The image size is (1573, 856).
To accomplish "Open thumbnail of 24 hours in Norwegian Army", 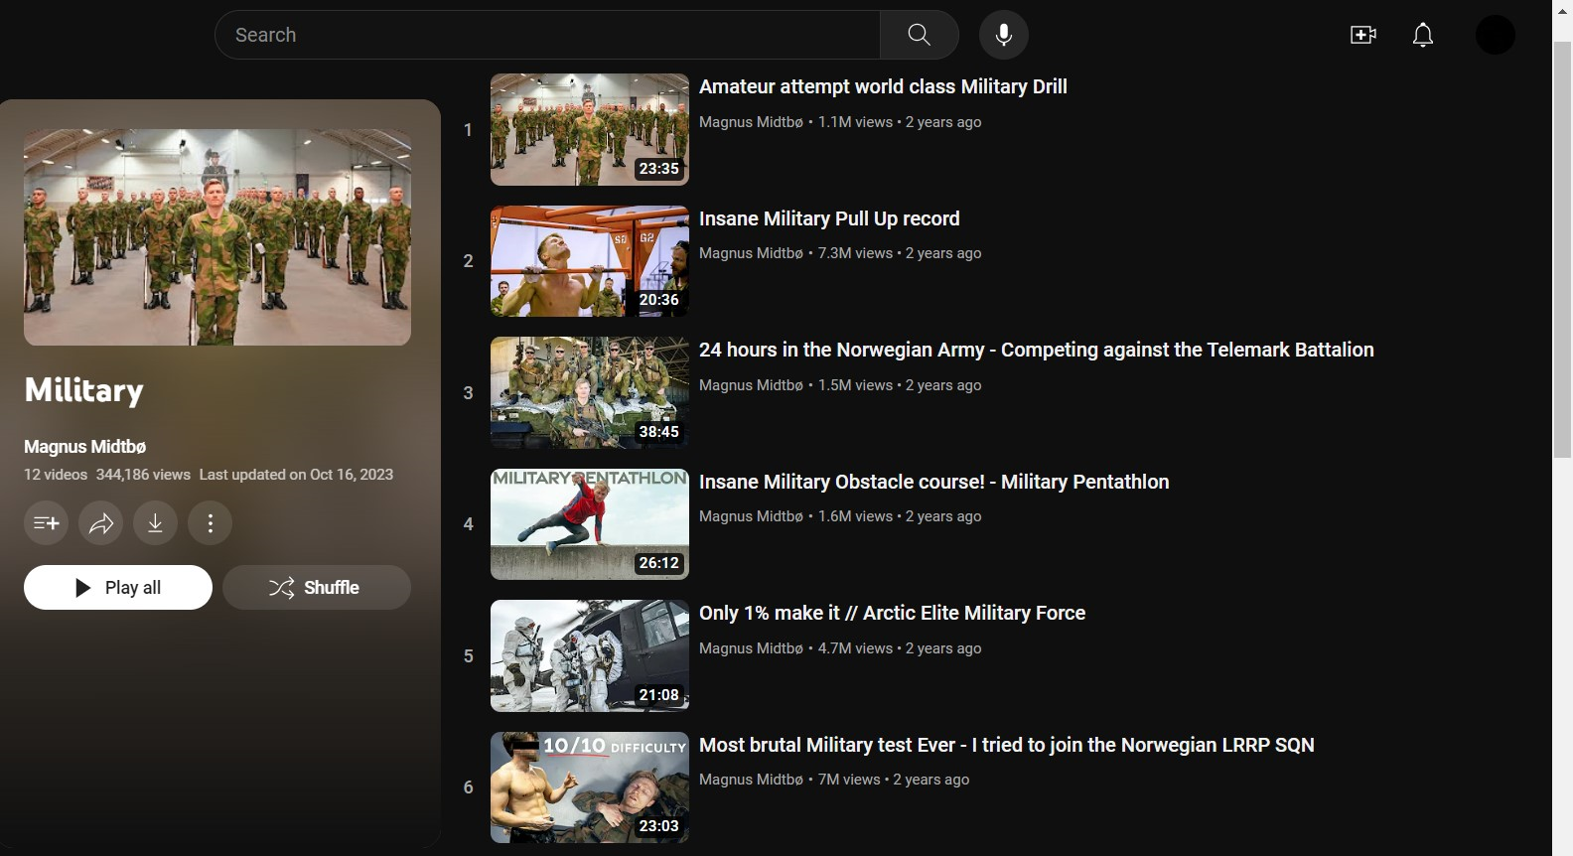I will (590, 392).
